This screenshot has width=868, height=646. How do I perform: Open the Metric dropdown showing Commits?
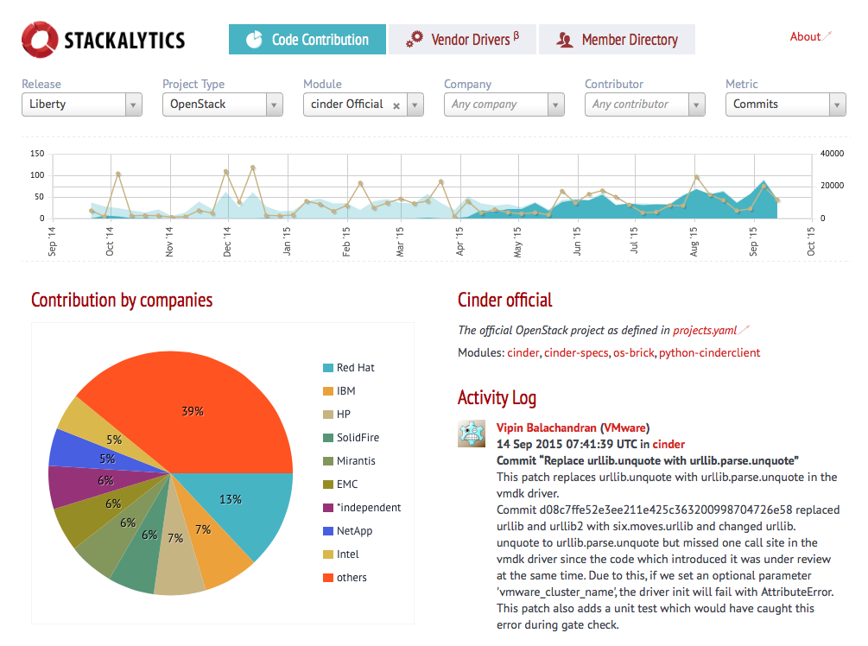pyautogui.click(x=785, y=104)
